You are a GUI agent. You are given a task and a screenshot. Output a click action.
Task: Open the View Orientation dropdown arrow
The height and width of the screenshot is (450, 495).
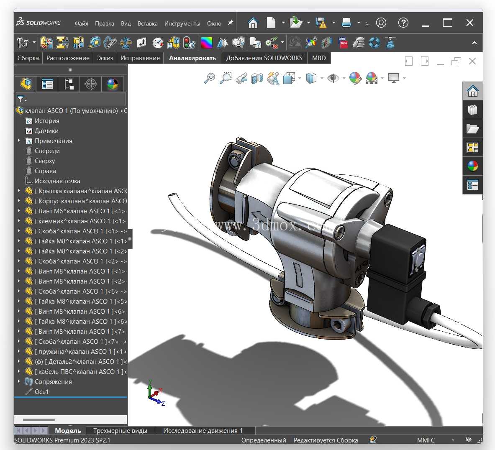[299, 78]
